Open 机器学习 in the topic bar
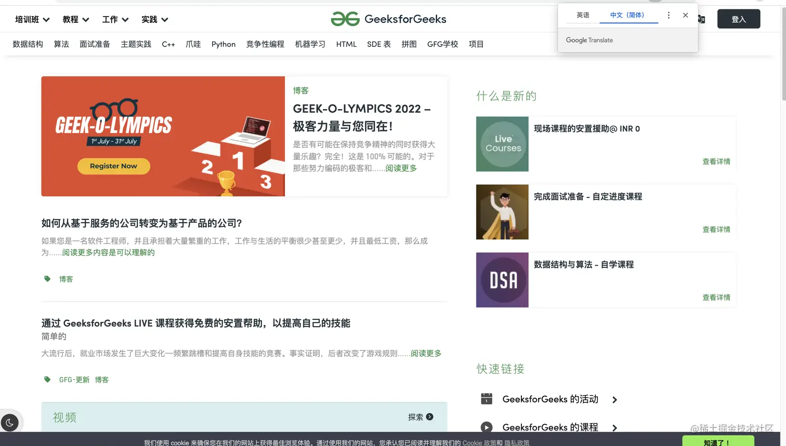Screen dimensions: 786x446 [310, 44]
